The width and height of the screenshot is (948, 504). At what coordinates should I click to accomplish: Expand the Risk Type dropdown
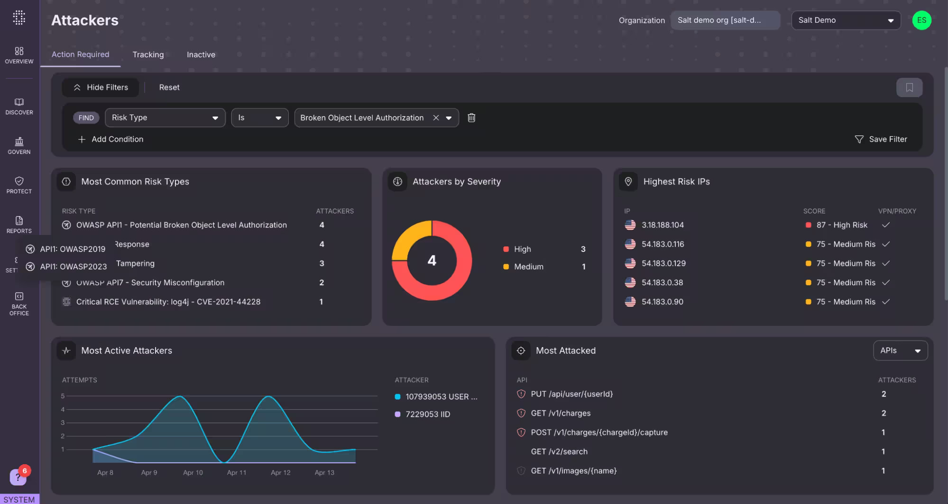[x=165, y=117]
